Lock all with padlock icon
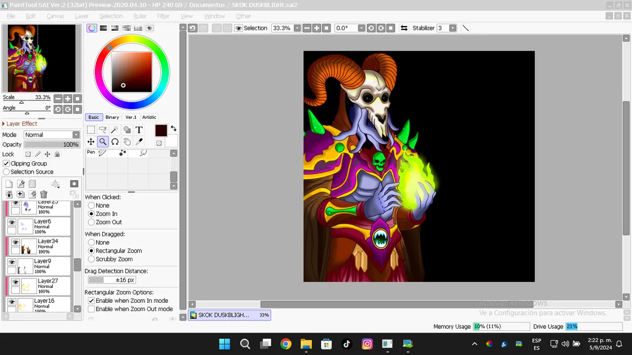The image size is (632, 355). click(x=57, y=154)
